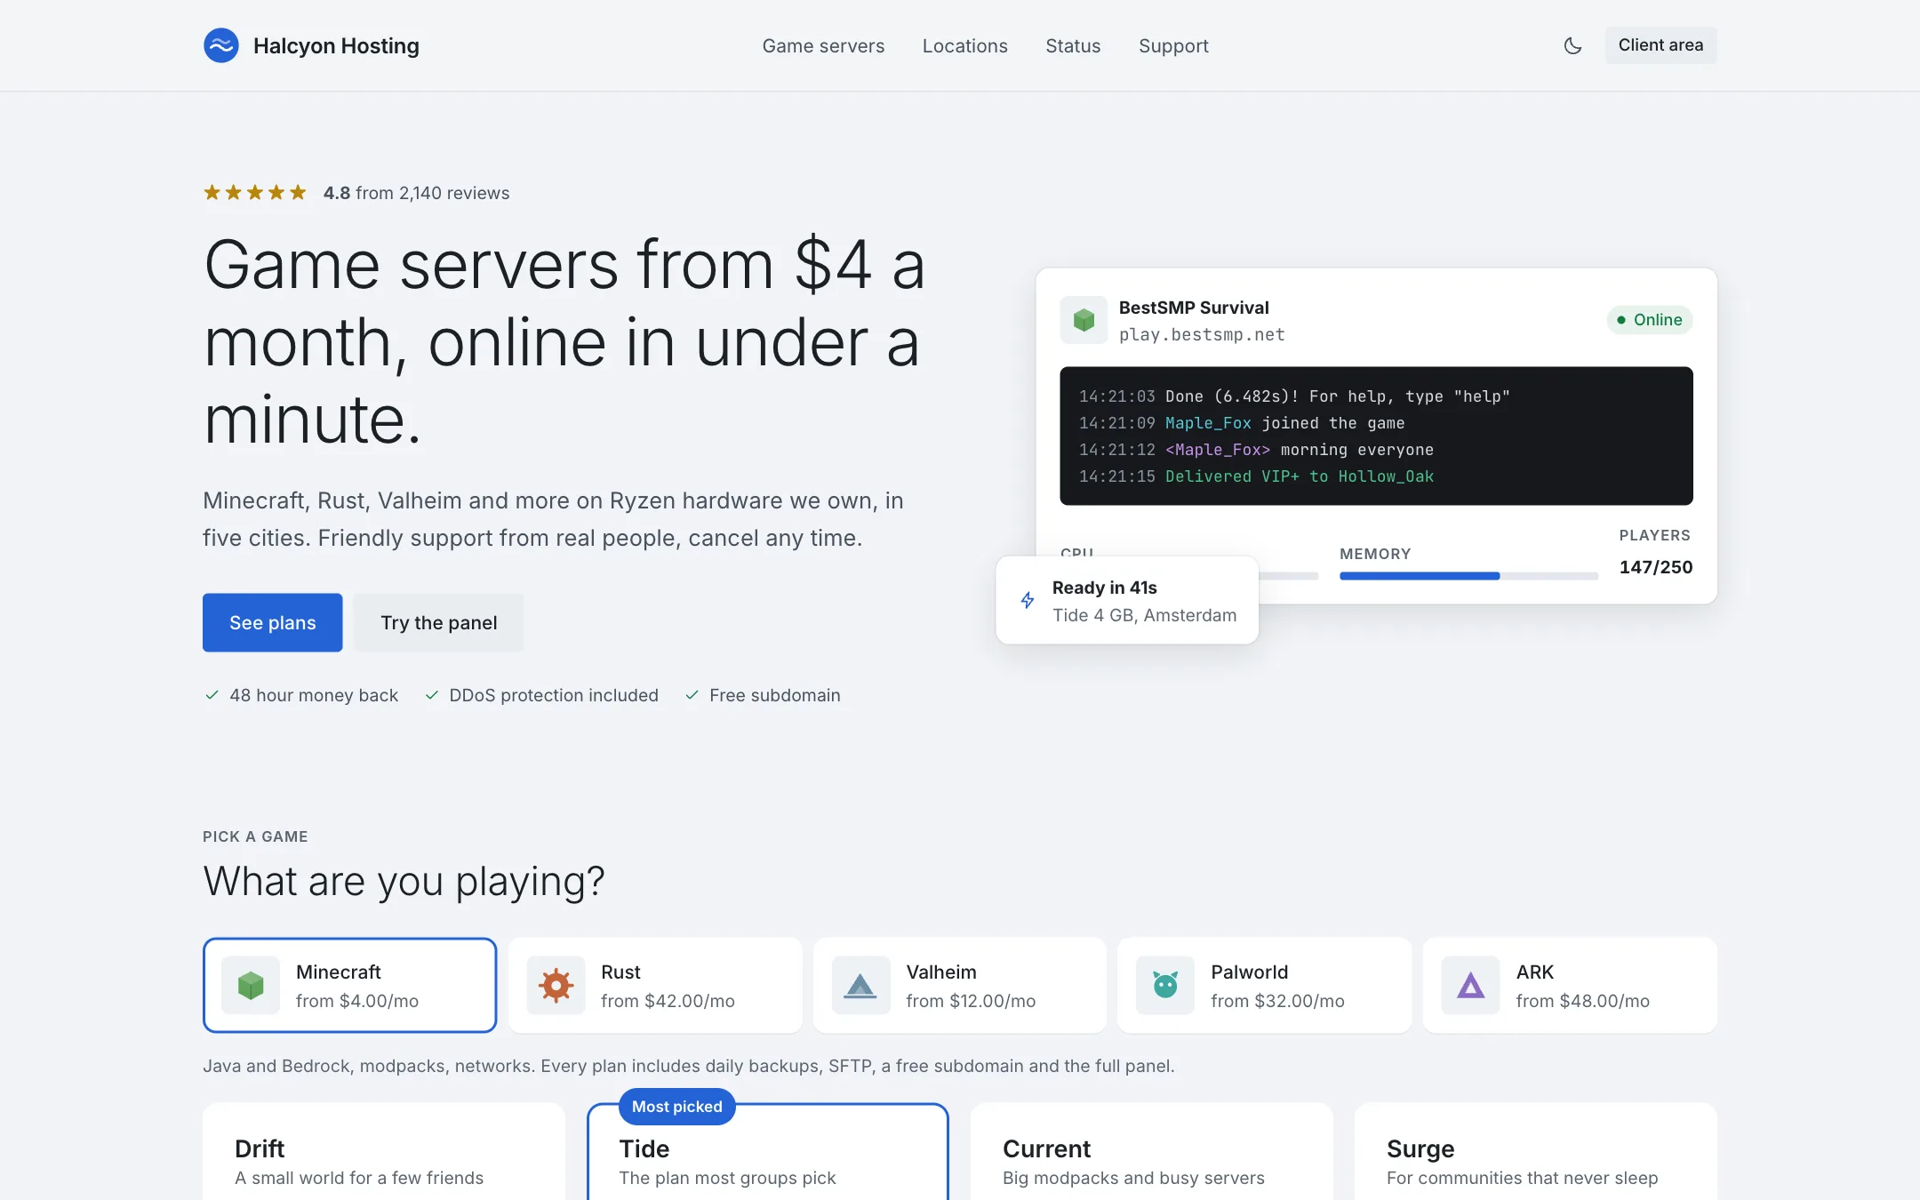This screenshot has height=1200, width=1920.
Task: Open the Locations nav item
Action: click(x=964, y=45)
